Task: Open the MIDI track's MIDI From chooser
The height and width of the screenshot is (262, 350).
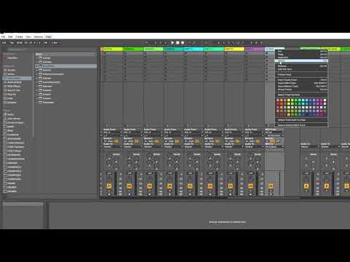Action: pyautogui.click(x=274, y=132)
